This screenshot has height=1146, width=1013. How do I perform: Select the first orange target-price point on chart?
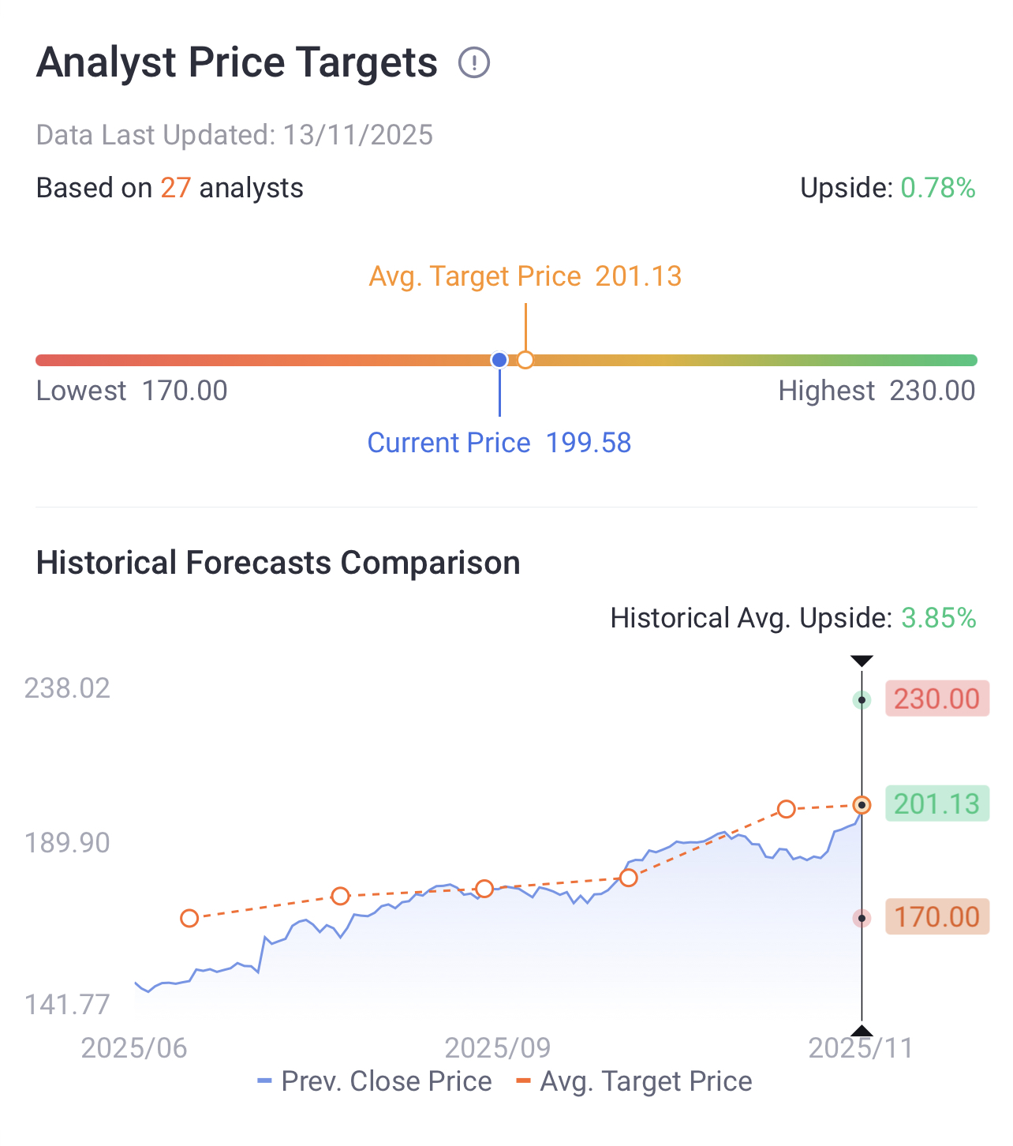pos(189,918)
